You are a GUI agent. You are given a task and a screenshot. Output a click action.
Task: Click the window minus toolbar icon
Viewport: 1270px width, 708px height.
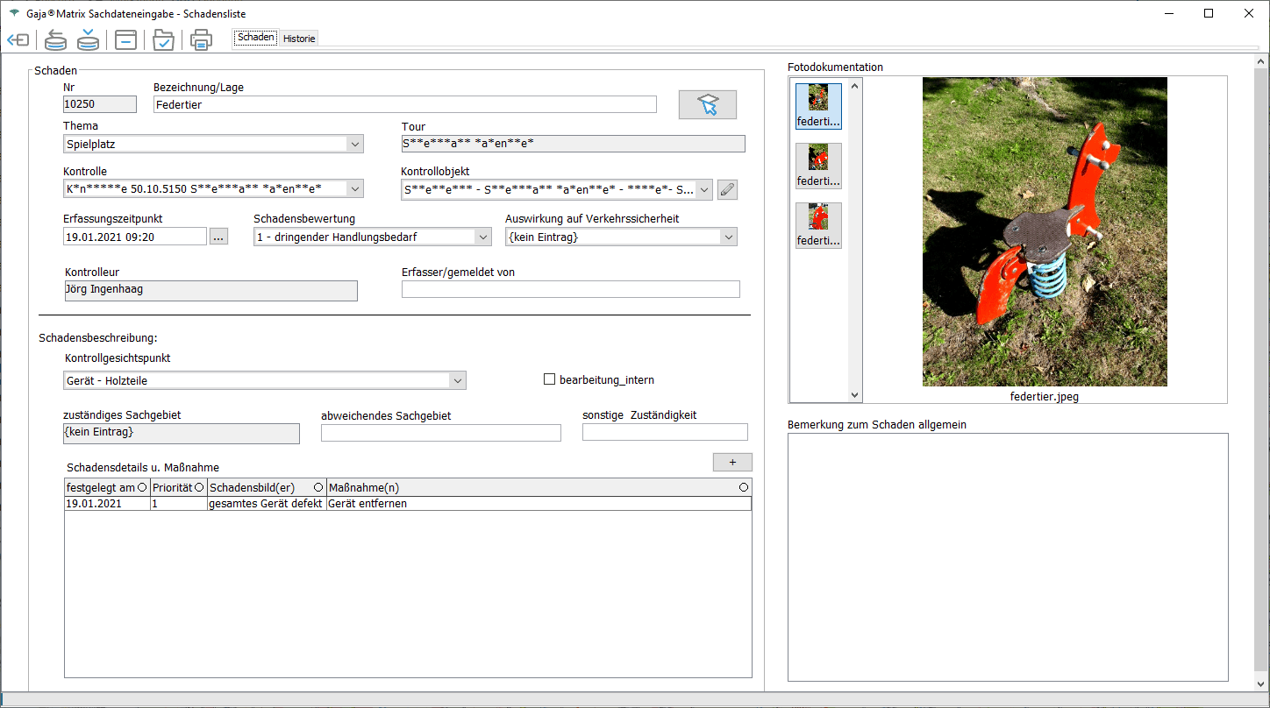click(x=125, y=40)
